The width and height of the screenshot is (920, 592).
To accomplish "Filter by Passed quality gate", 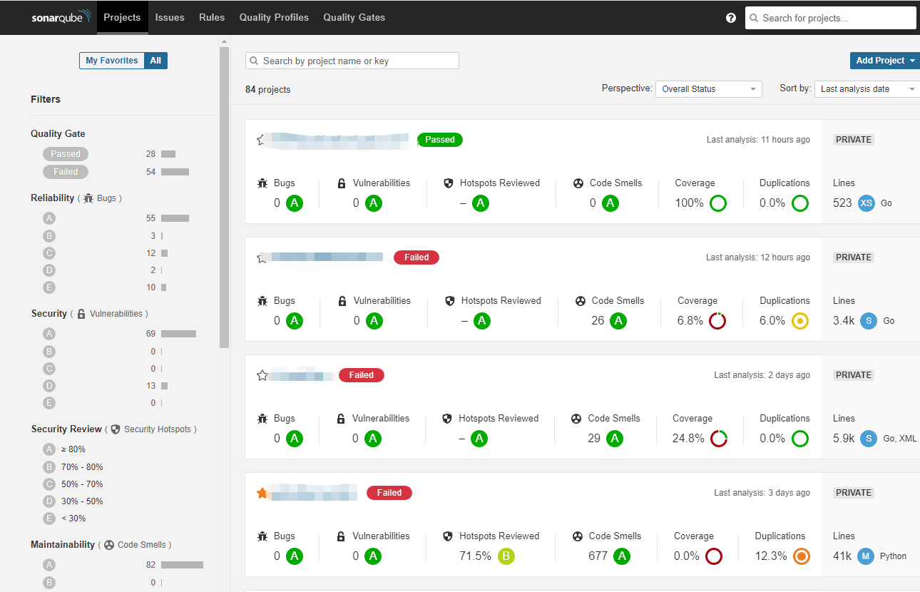I will click(x=66, y=154).
